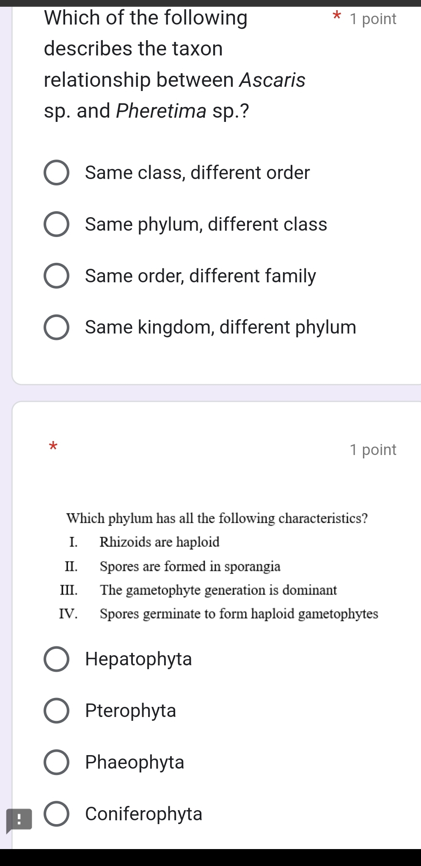This screenshot has height=866, width=421.
Task: Click the red required asterisk on first question
Action: (x=336, y=16)
